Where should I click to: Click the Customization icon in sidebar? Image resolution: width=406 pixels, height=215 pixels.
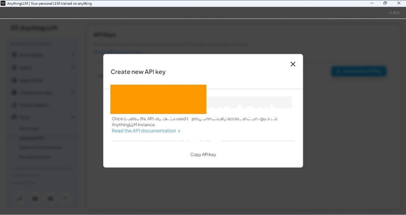(x=15, y=105)
